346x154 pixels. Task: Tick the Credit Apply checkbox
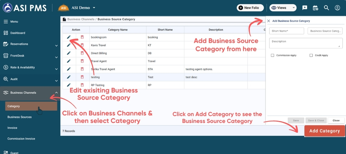311,56
